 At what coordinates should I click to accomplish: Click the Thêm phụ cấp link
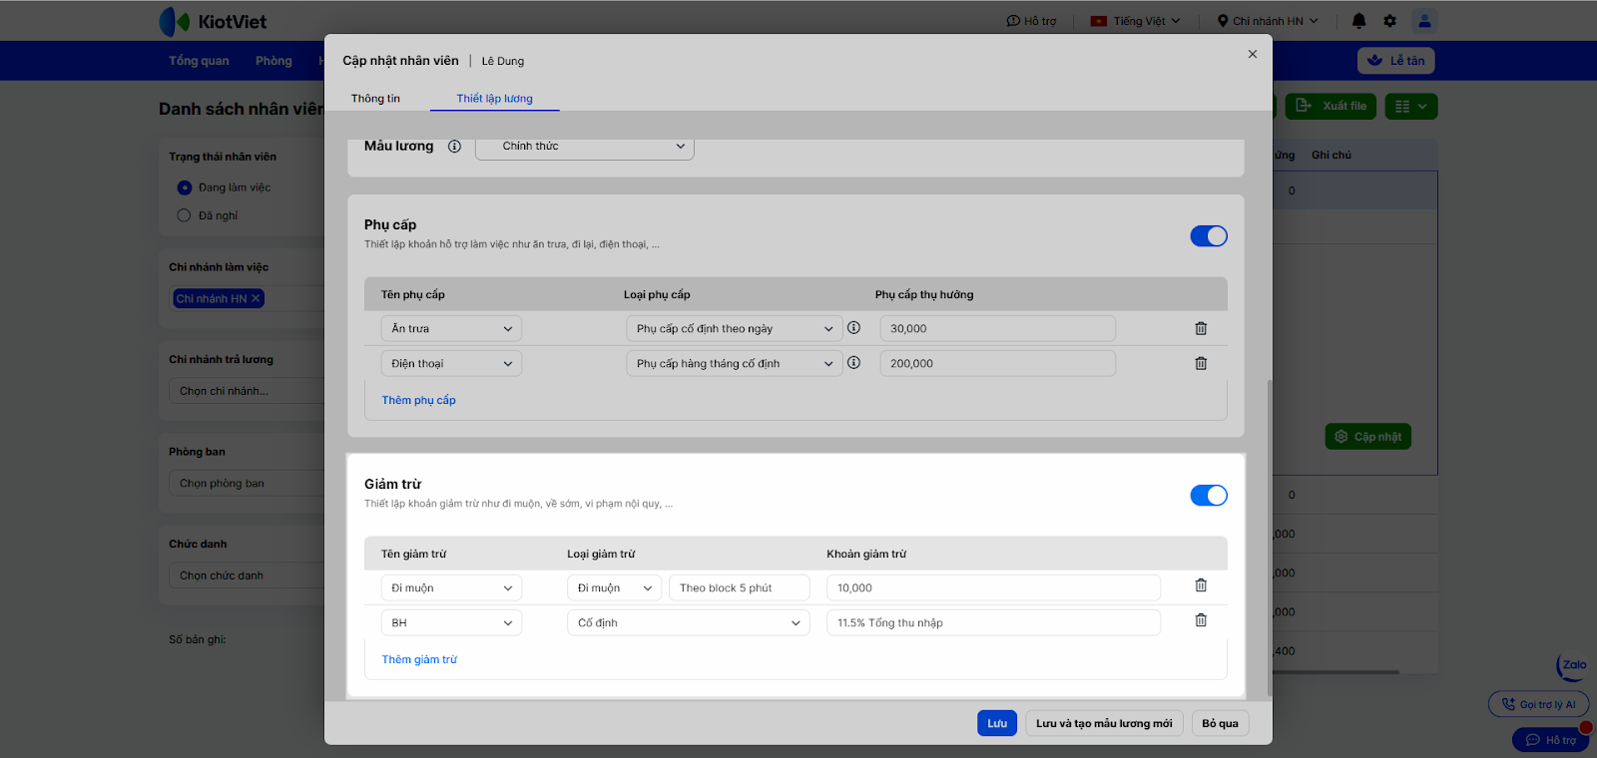tap(418, 400)
